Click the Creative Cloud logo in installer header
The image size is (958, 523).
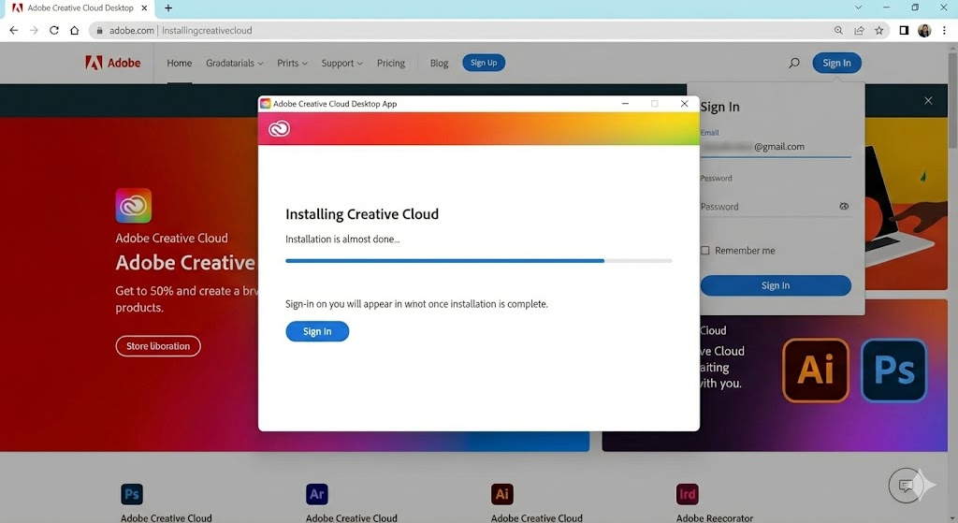[279, 129]
